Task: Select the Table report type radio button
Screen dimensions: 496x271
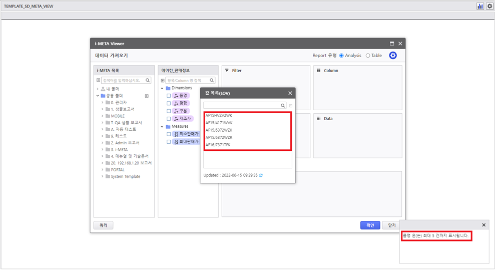Action: point(368,56)
